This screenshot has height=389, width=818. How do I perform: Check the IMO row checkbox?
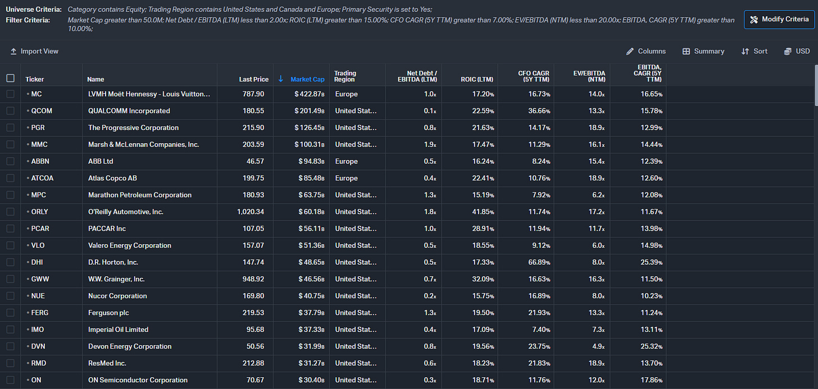(x=10, y=330)
